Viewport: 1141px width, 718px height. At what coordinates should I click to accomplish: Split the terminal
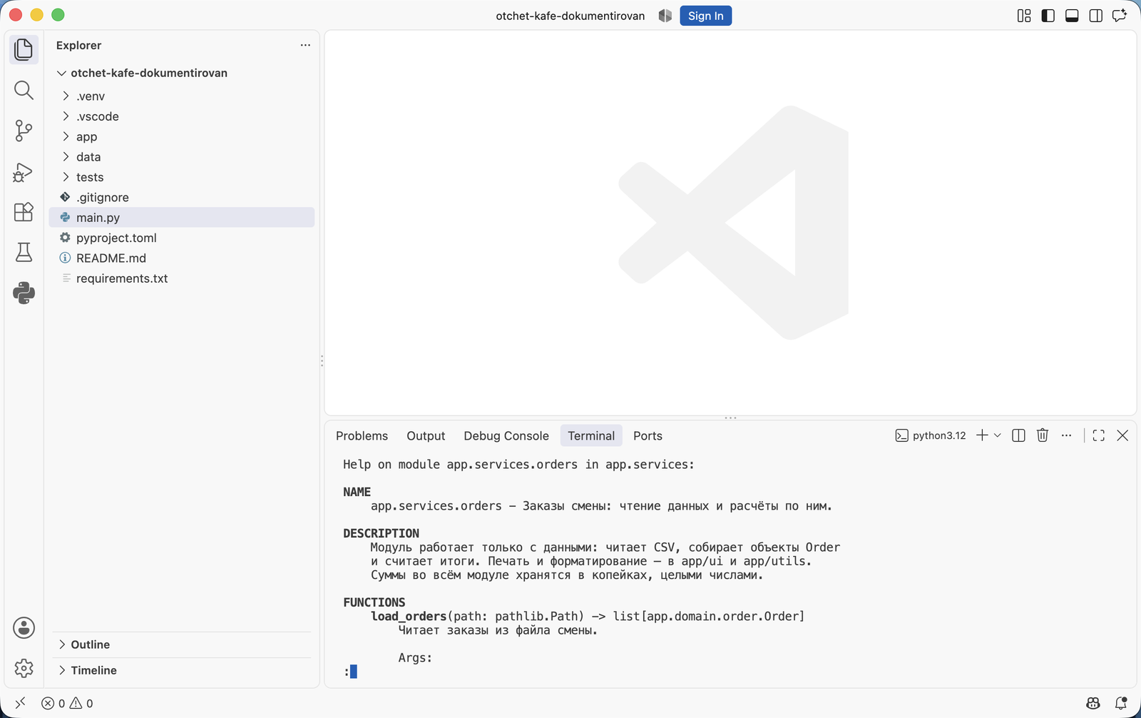(1018, 435)
